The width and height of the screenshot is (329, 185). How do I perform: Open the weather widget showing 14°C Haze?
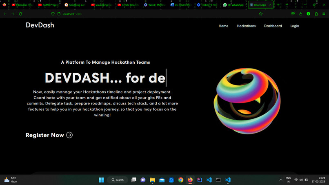(x=11, y=180)
